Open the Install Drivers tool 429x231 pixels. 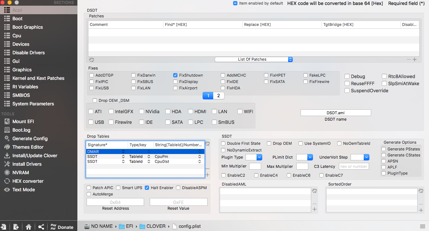tap(27, 164)
